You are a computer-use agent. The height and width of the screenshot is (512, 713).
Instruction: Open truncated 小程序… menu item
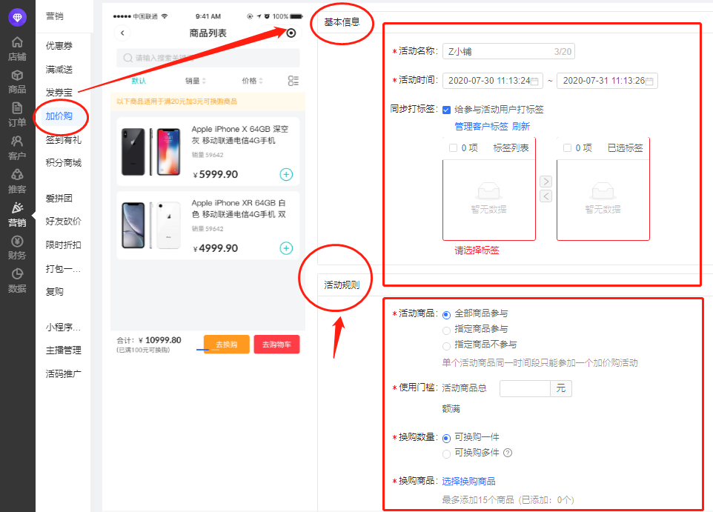pyautogui.click(x=63, y=327)
